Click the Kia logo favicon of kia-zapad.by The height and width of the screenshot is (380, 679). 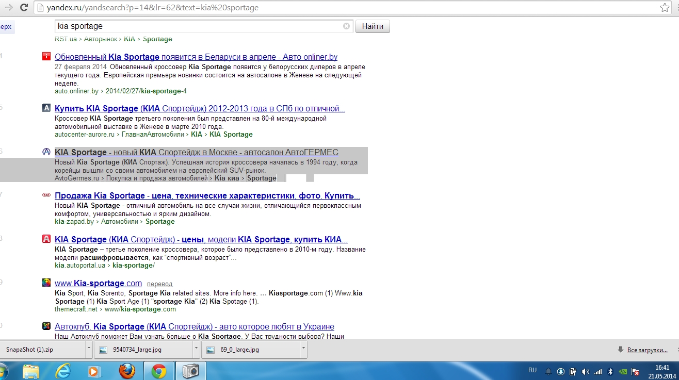(x=46, y=195)
